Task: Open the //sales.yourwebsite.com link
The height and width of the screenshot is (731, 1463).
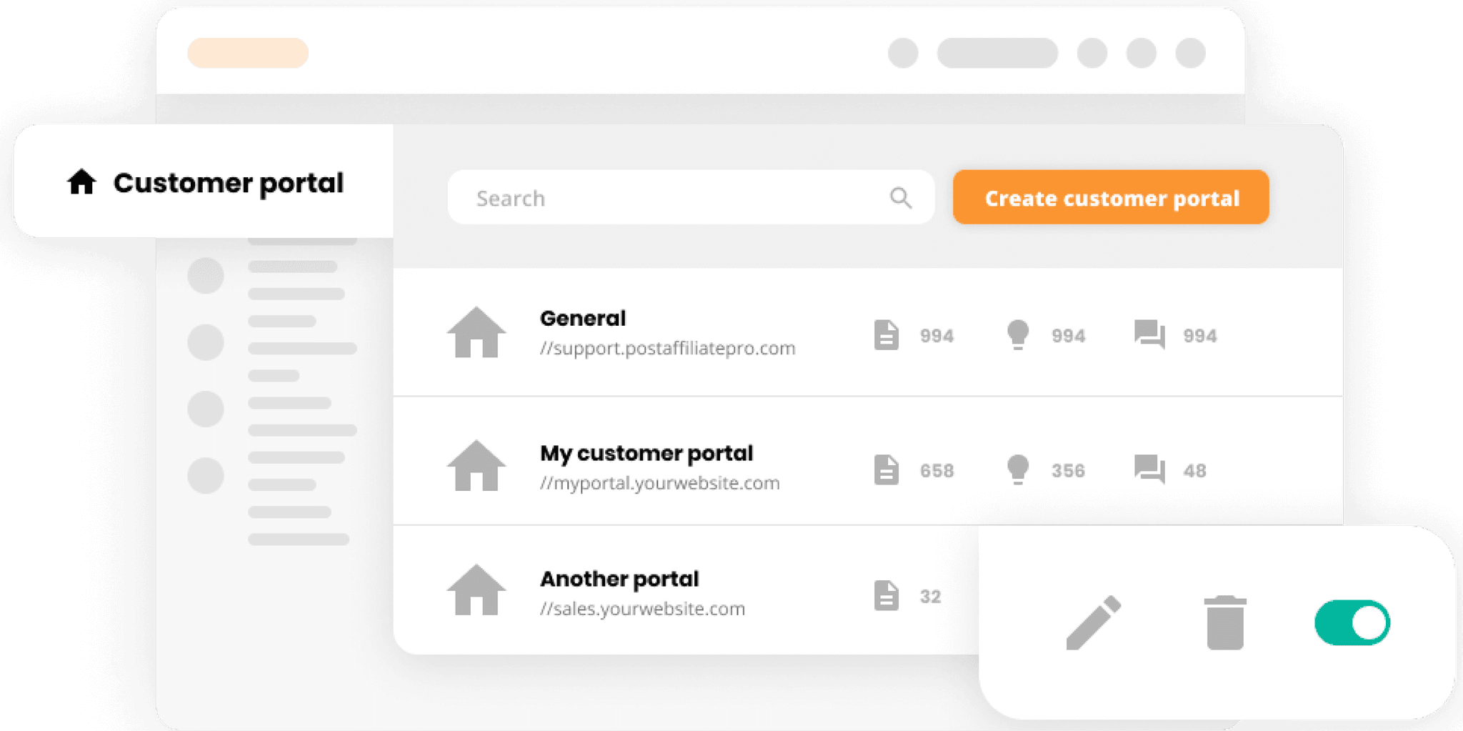Action: 642,609
